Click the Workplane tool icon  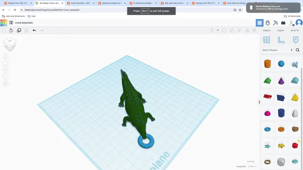coord(267,40)
